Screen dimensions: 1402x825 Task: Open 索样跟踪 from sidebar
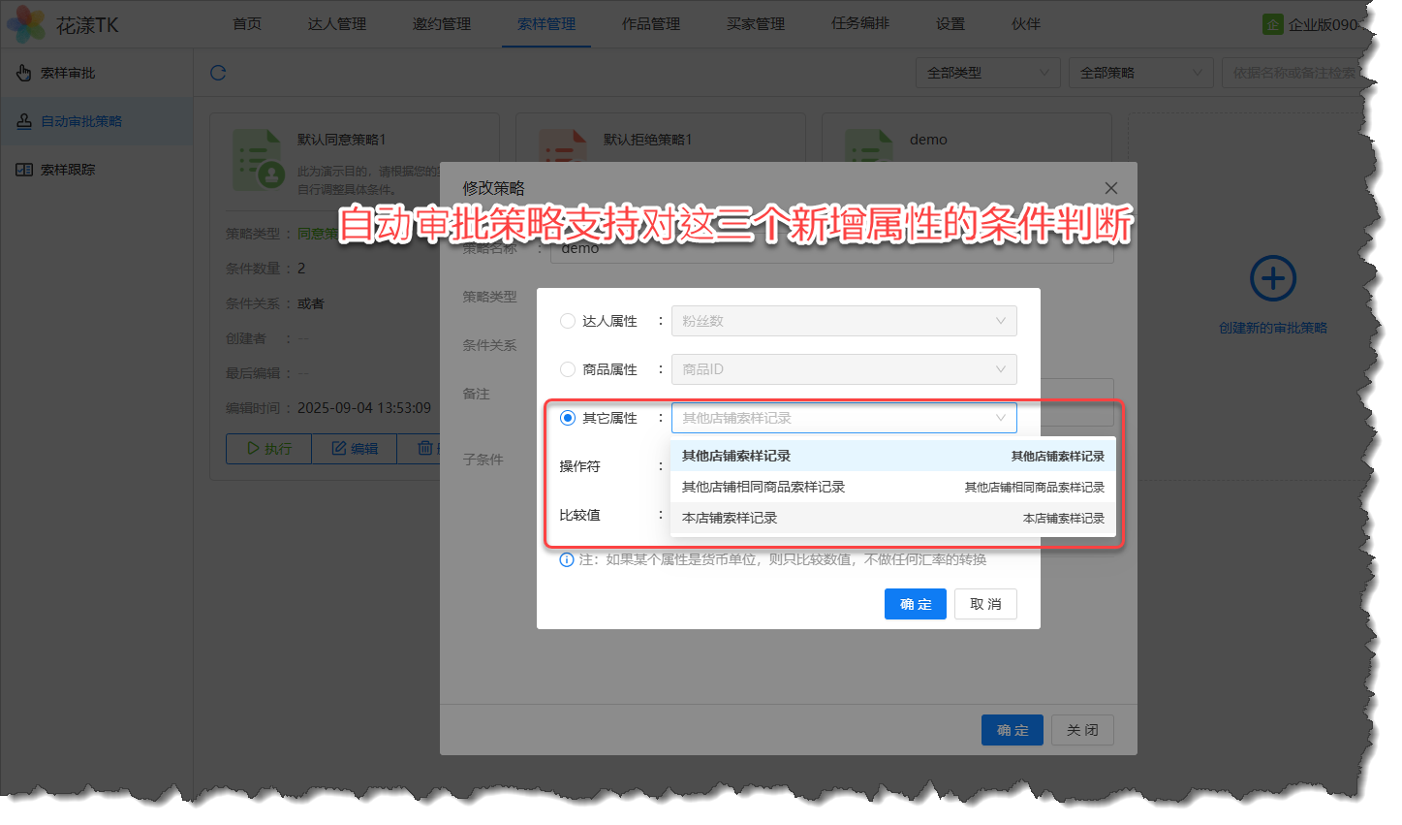(68, 170)
